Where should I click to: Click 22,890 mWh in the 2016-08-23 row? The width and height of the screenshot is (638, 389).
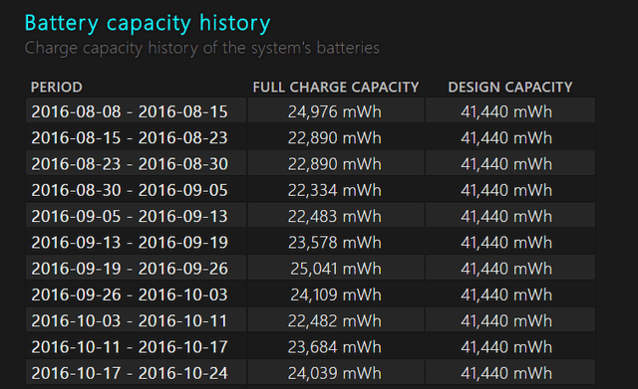[335, 164]
